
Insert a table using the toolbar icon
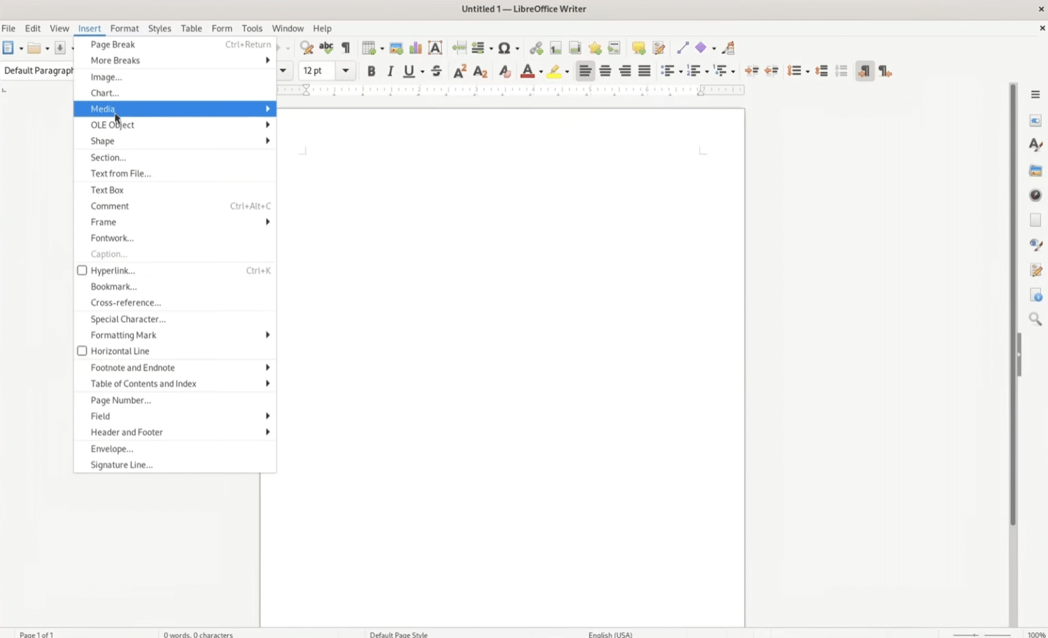[x=369, y=48]
